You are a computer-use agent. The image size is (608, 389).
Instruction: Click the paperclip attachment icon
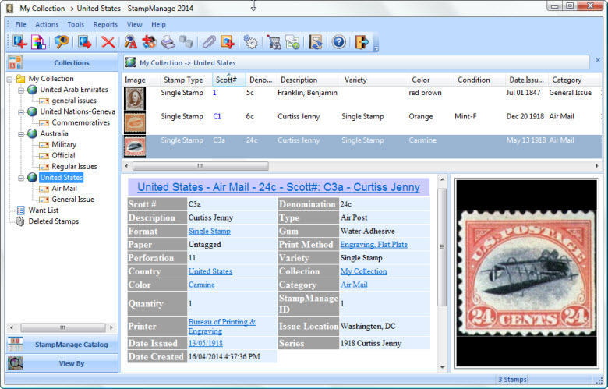point(209,41)
